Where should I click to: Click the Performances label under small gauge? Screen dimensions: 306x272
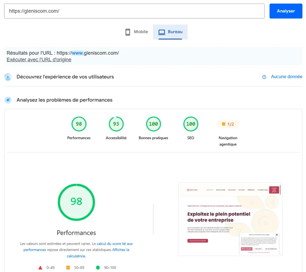79,138
